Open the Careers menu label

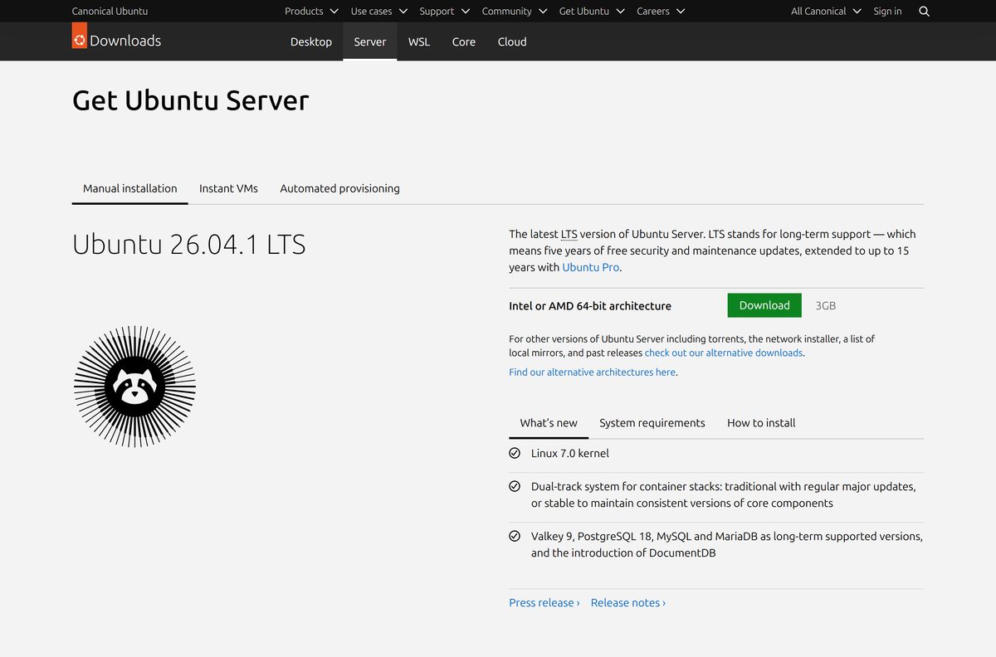pyautogui.click(x=653, y=12)
